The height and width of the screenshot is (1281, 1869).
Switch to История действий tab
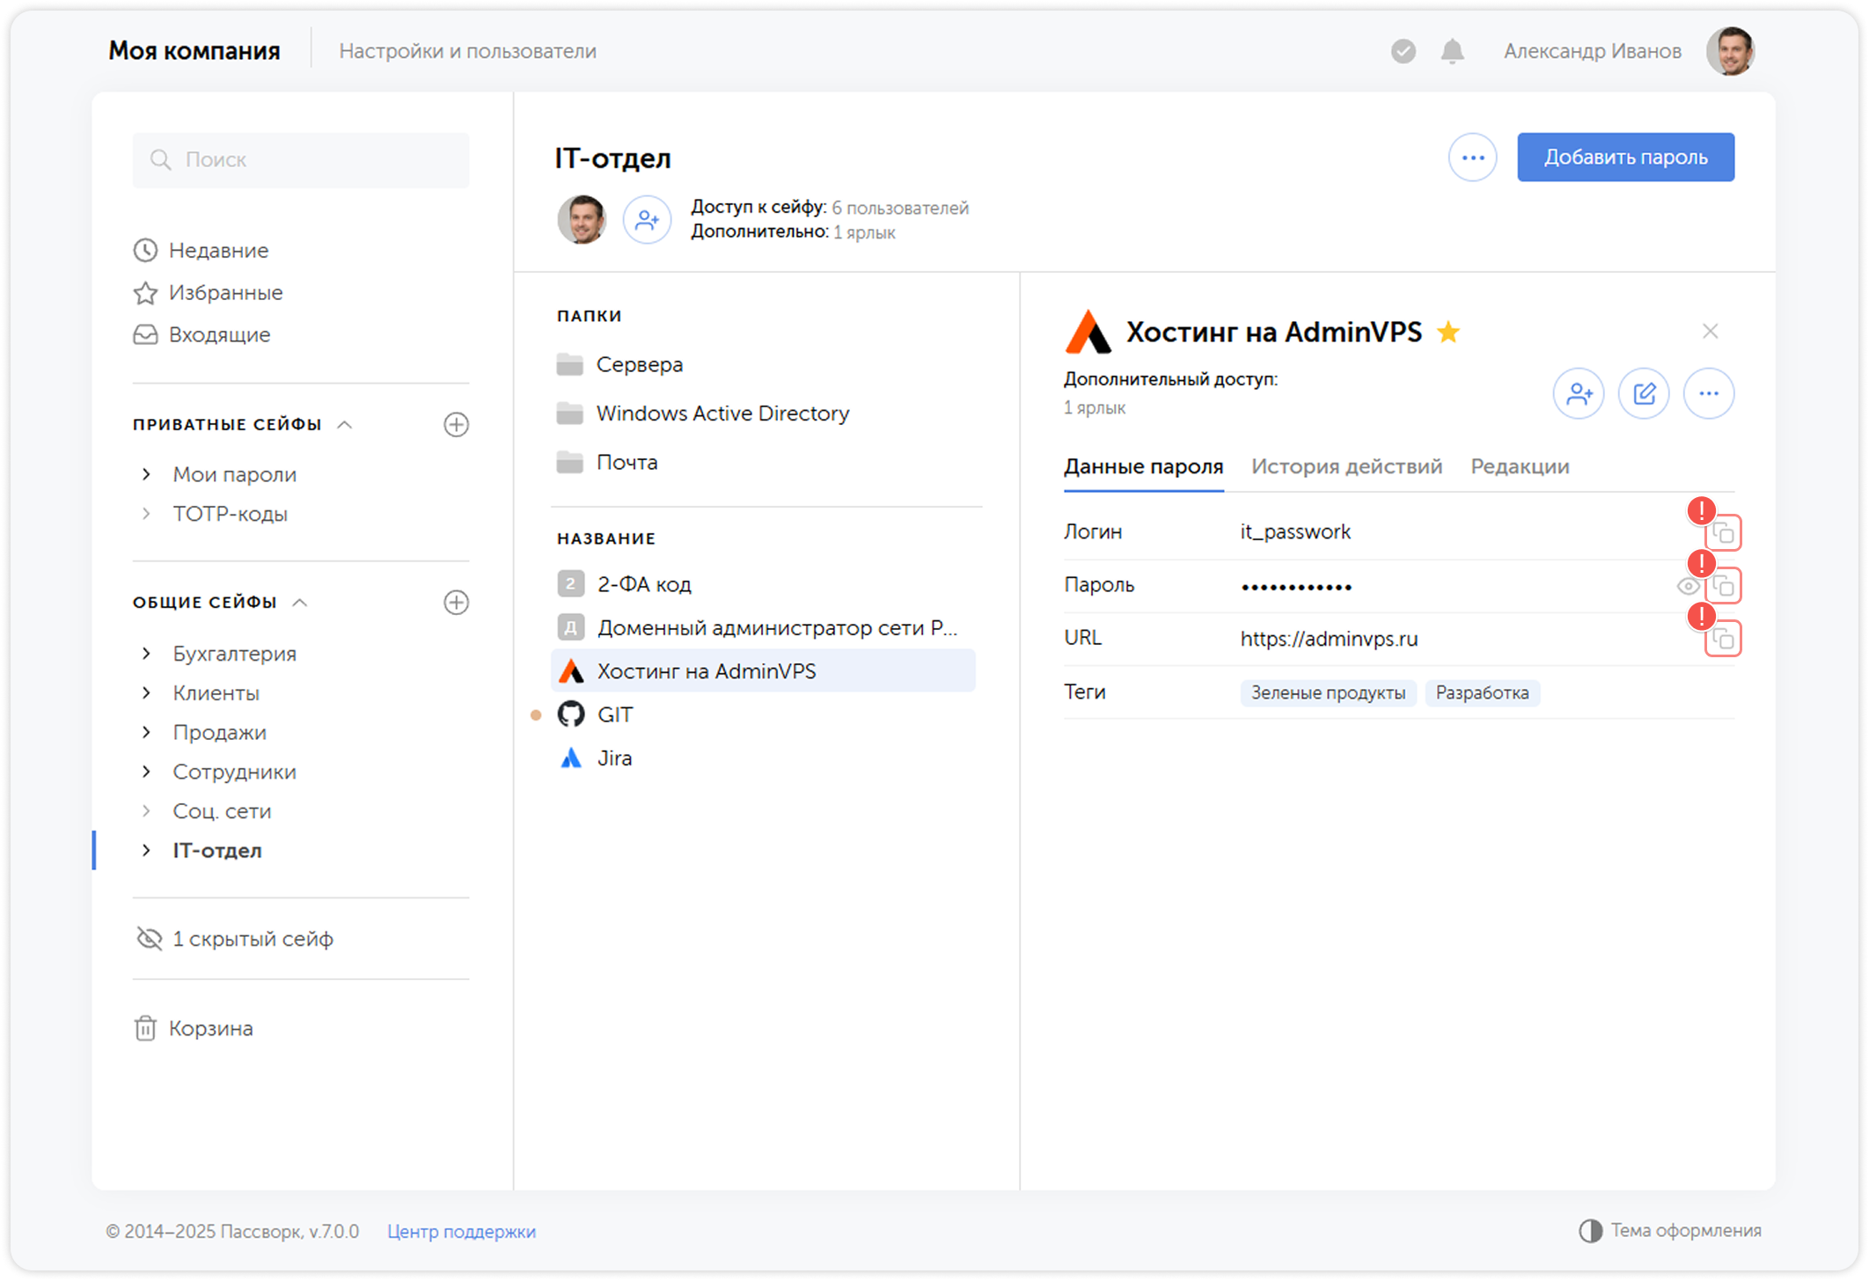point(1346,466)
